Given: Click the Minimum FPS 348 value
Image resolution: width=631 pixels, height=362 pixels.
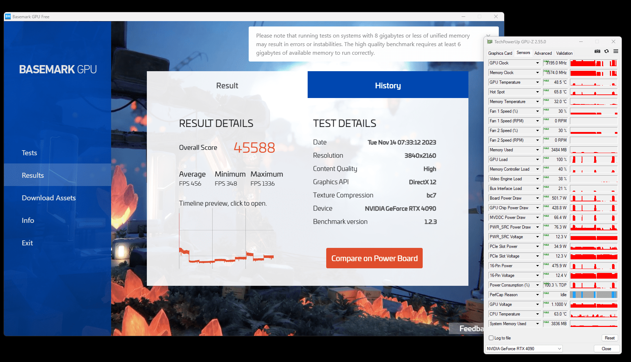Looking at the screenshot, I should tap(226, 184).
